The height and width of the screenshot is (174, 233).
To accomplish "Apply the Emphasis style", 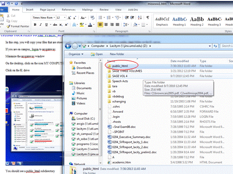I will [x=162, y=21].
